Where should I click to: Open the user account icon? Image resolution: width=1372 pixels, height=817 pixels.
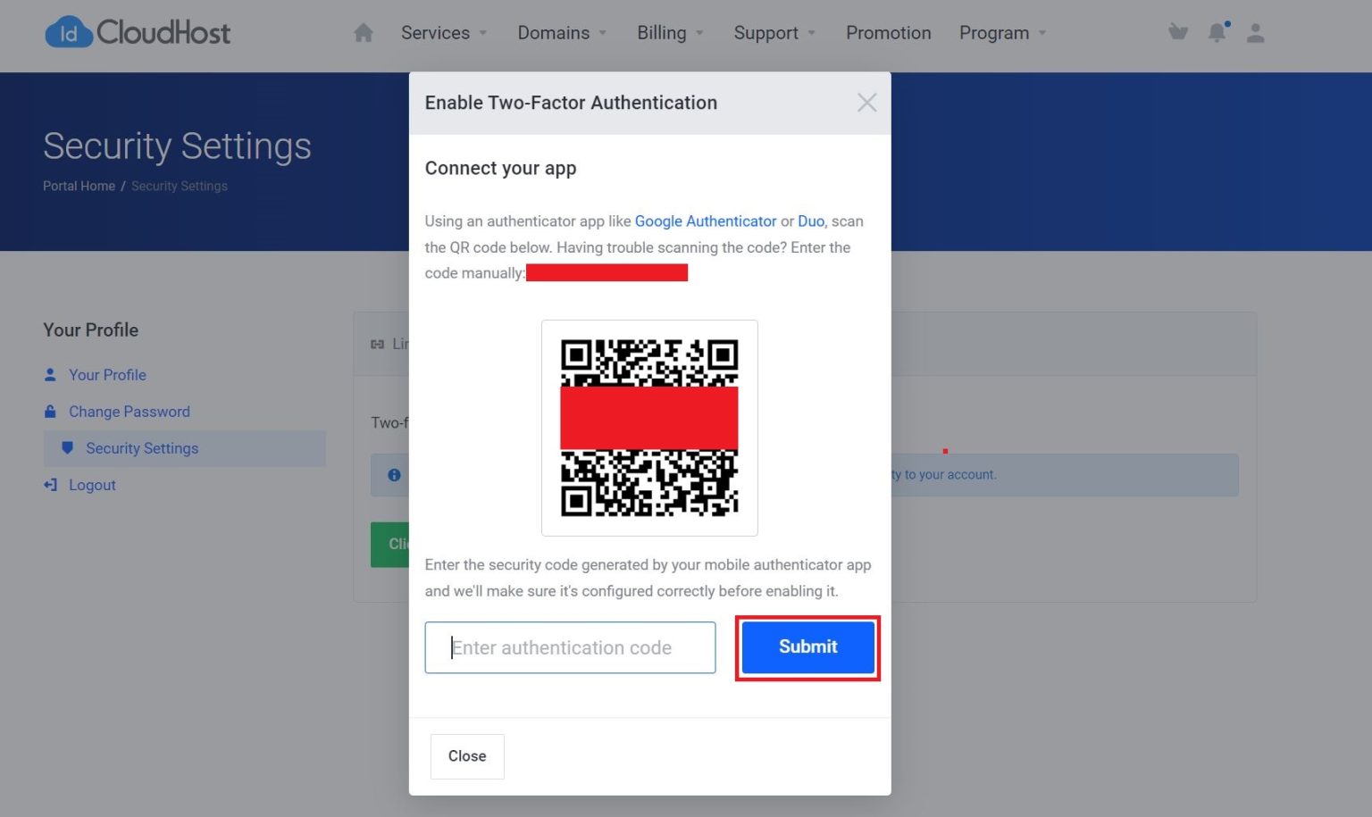(x=1256, y=32)
